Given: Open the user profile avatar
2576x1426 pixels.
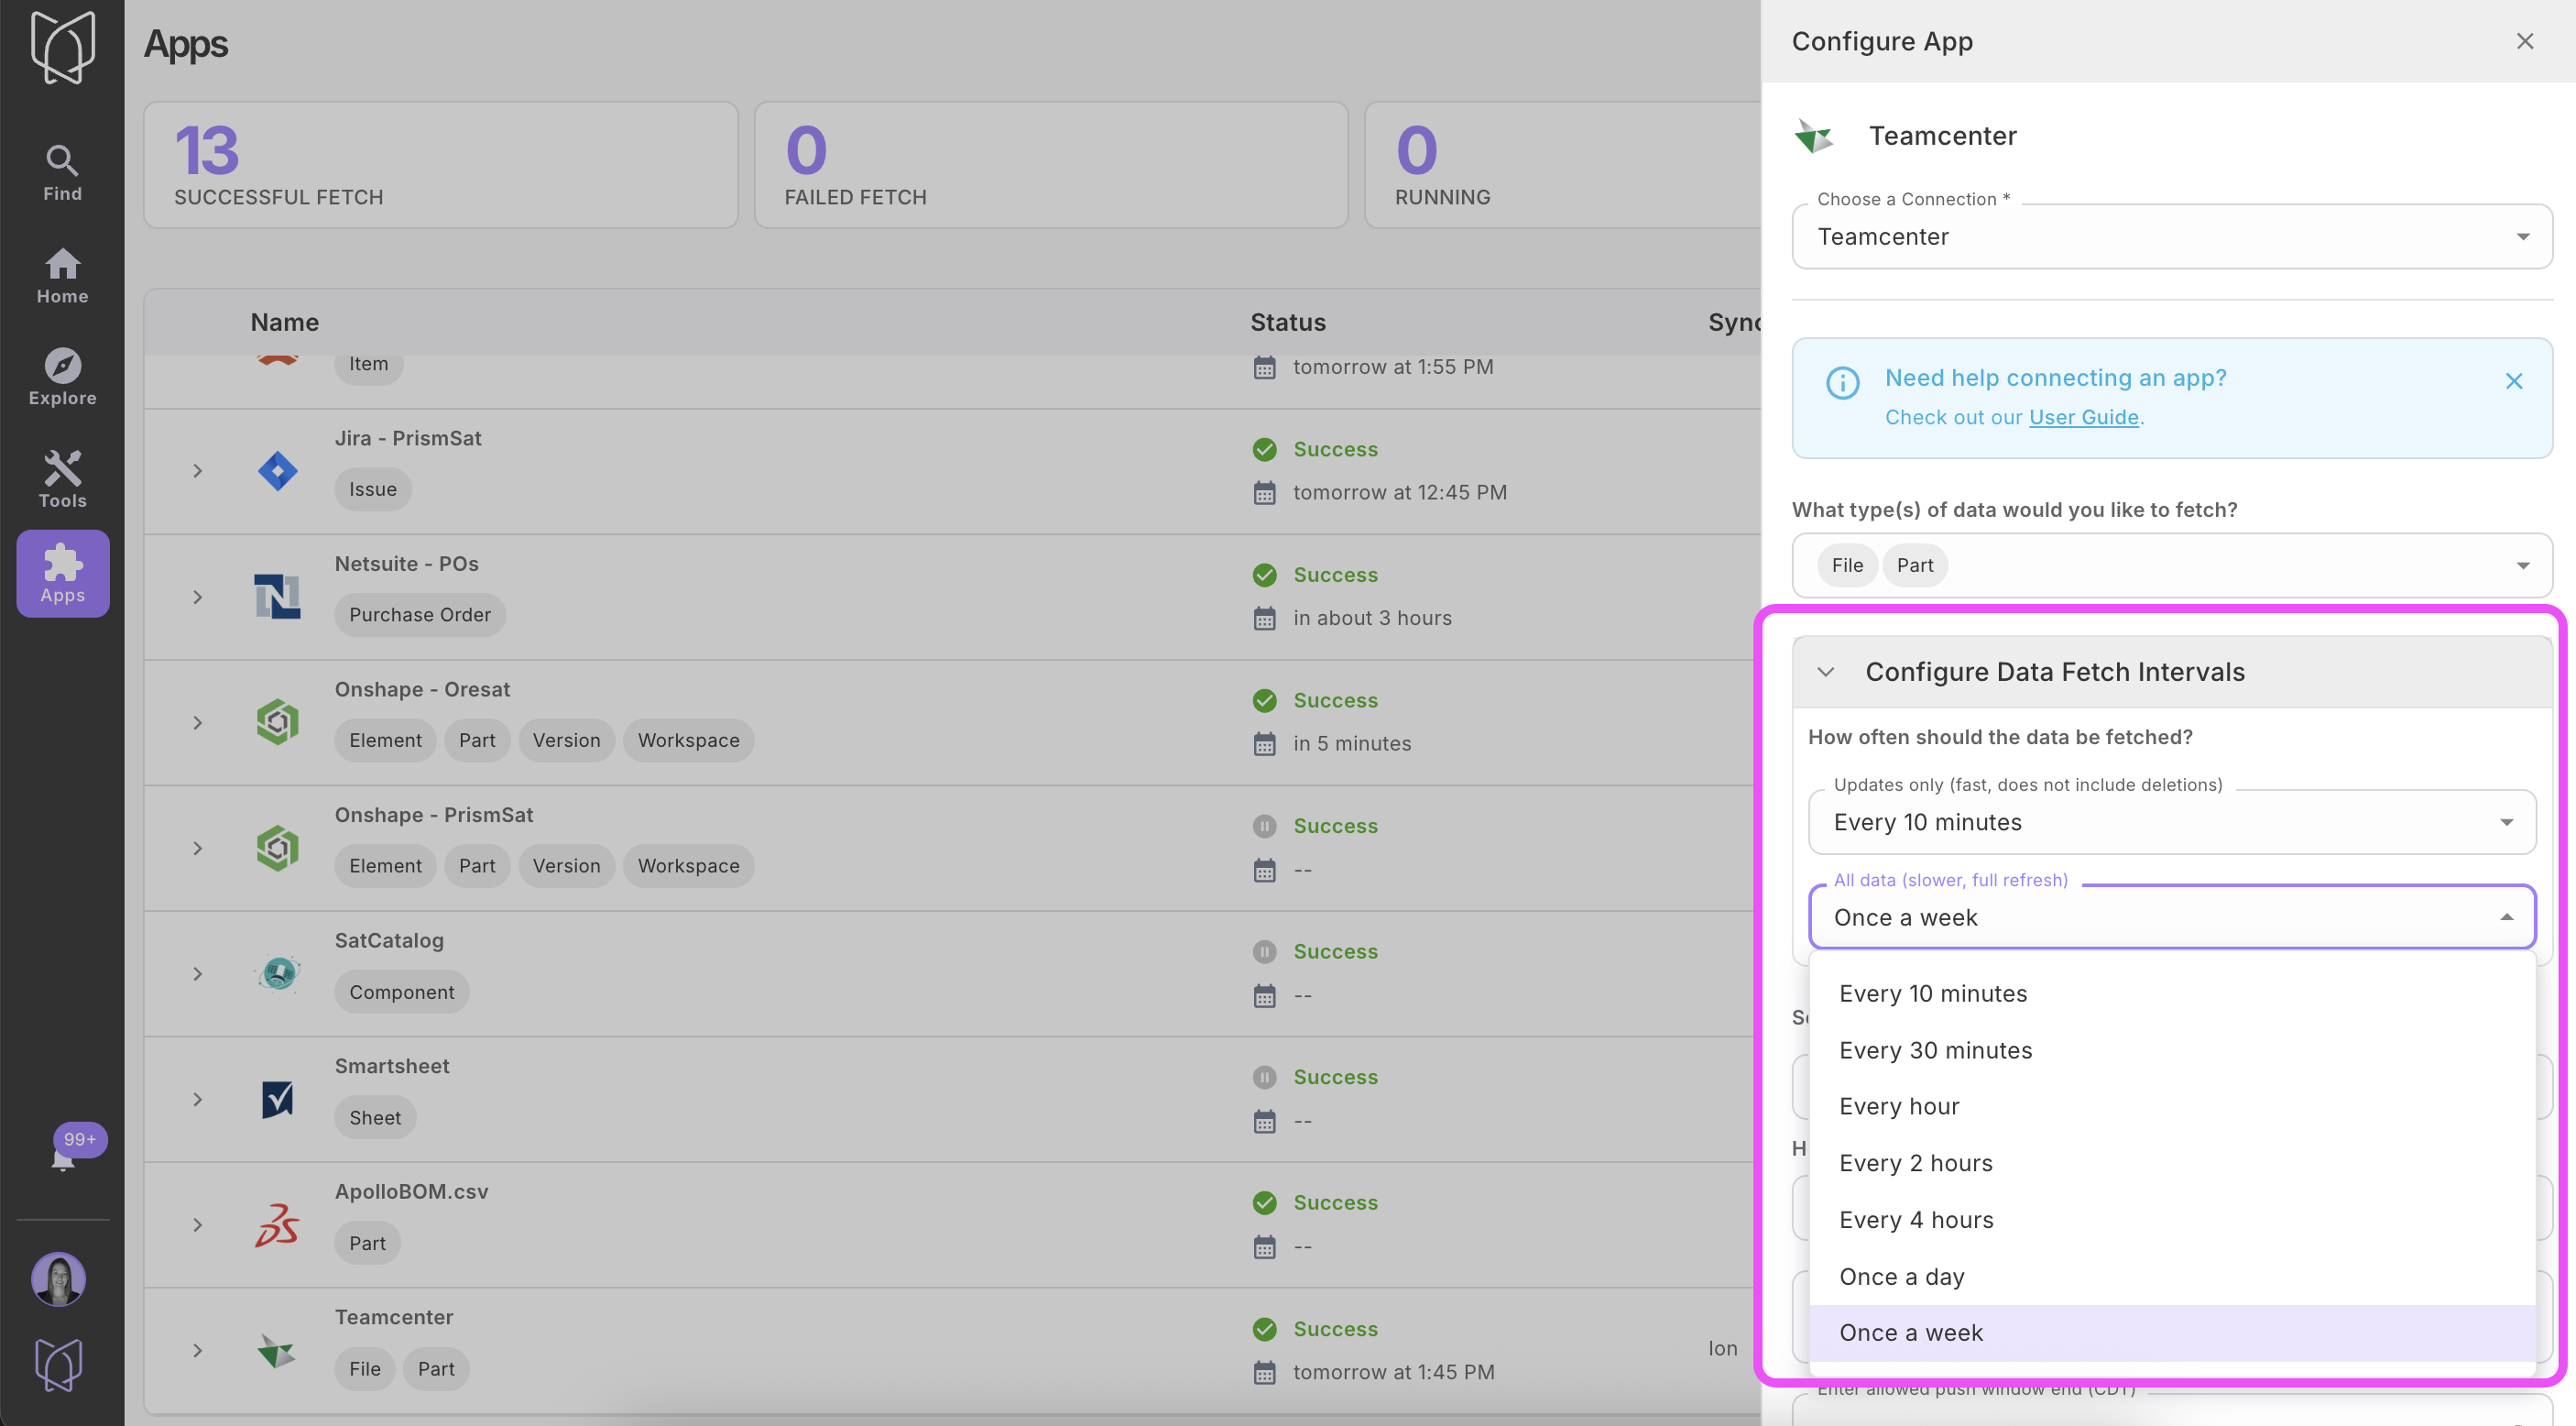Looking at the screenshot, I should [58, 1278].
